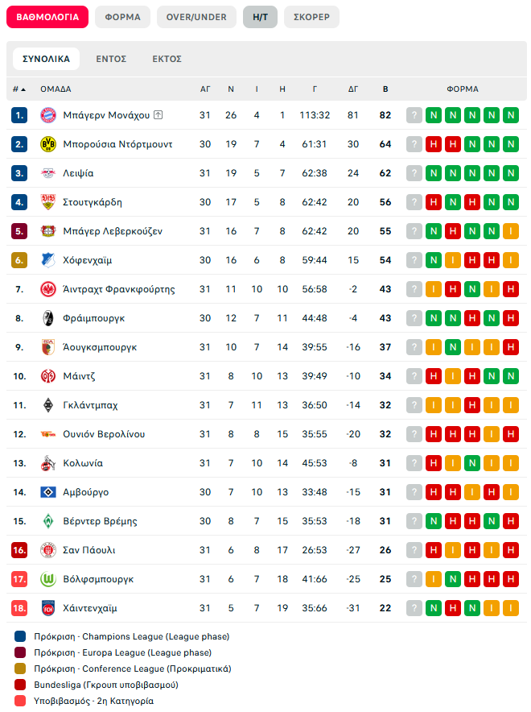The width and height of the screenshot is (531, 712).
Task: Select the ΕΚΤΟΣ away filter
Action: pos(167,59)
